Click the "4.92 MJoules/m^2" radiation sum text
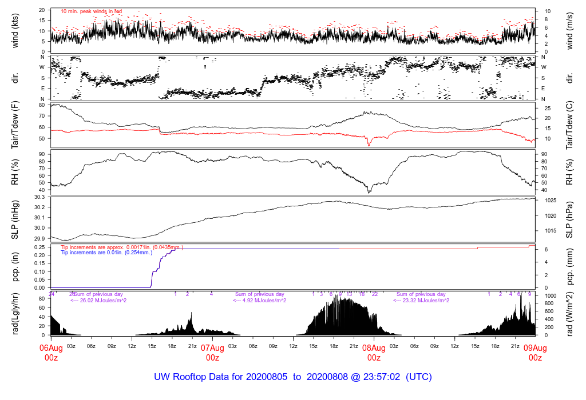The width and height of the screenshot is (586, 400). tap(260, 300)
